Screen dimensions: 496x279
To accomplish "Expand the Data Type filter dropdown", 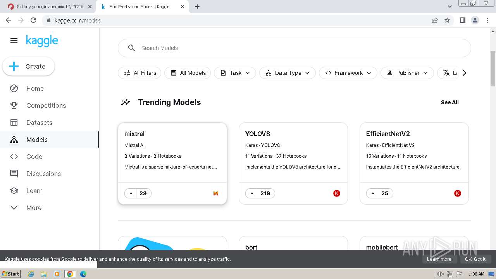I will click(x=288, y=73).
